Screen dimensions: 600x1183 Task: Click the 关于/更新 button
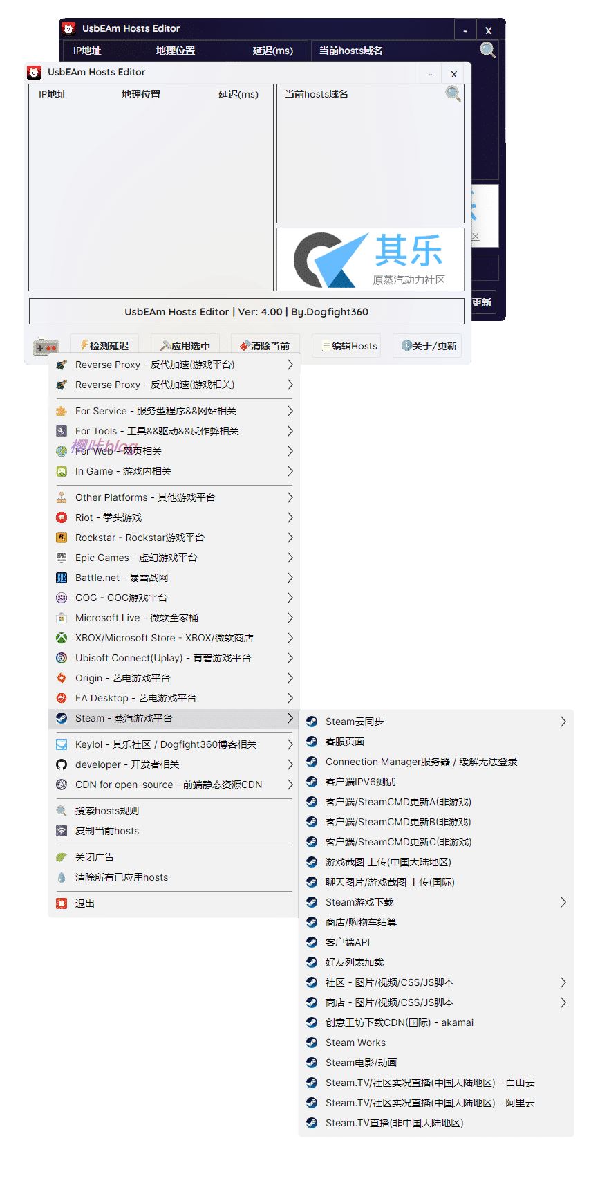click(x=427, y=346)
